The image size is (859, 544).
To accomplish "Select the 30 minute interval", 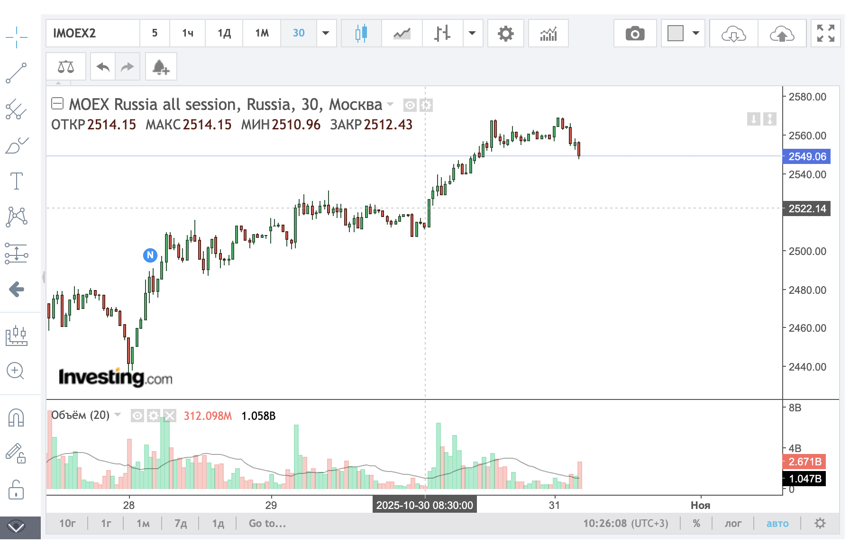I will tap(299, 33).
